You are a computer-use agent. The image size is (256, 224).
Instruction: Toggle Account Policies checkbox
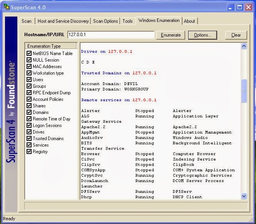tap(29, 99)
